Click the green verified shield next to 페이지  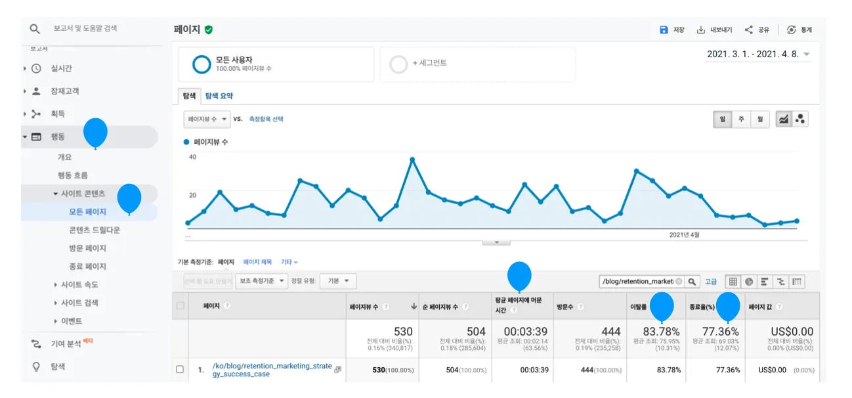[209, 30]
